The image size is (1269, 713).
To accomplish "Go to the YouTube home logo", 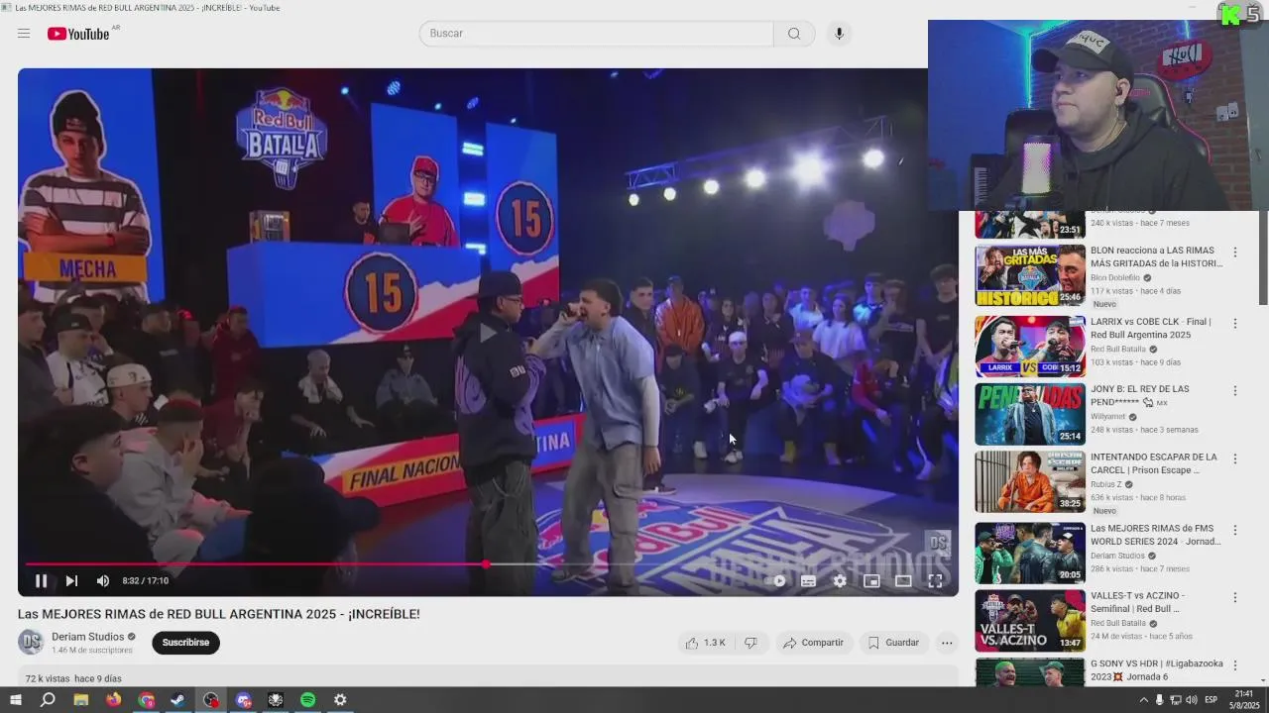I will 78,34.
